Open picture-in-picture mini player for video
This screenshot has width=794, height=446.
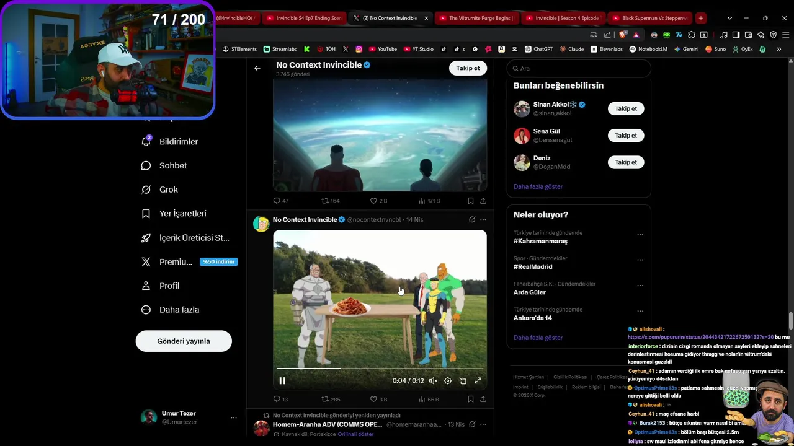[463, 381]
